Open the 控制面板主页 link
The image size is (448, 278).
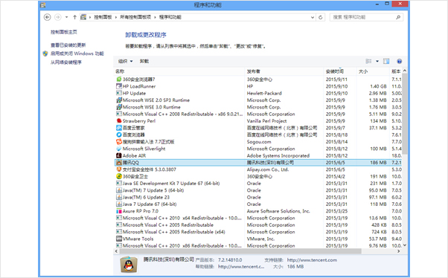(x=64, y=32)
